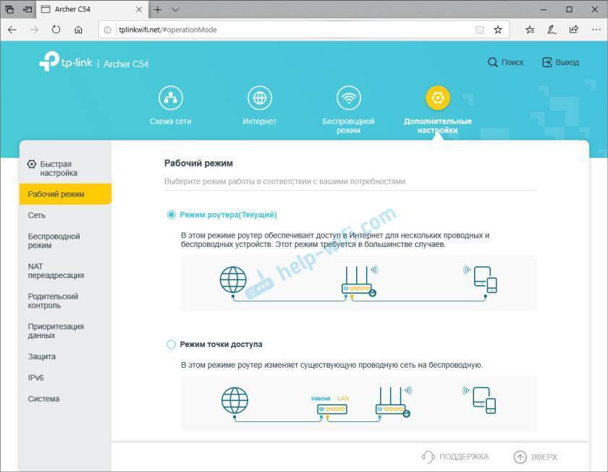Screen dimensions: 608x472
Task: Click the Поиск search link text
Action: pos(512,62)
